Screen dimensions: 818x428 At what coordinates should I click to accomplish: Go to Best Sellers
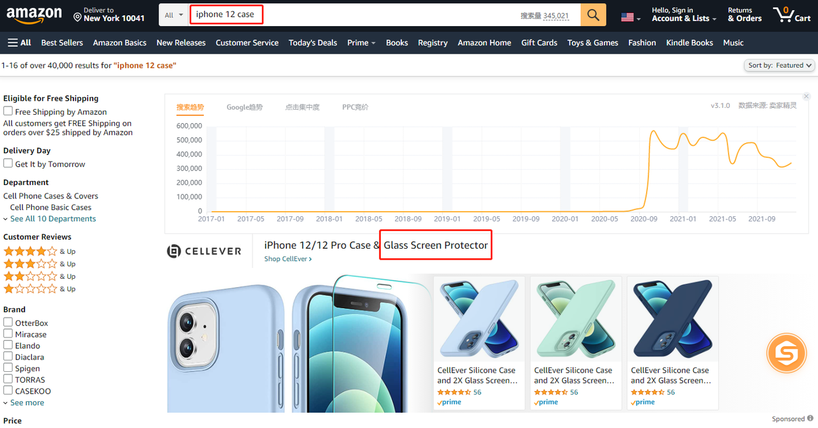[x=62, y=43]
